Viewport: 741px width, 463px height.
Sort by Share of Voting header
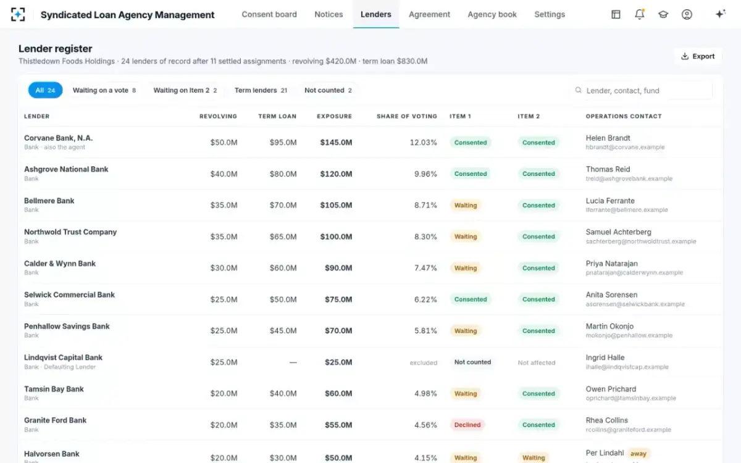[406, 116]
